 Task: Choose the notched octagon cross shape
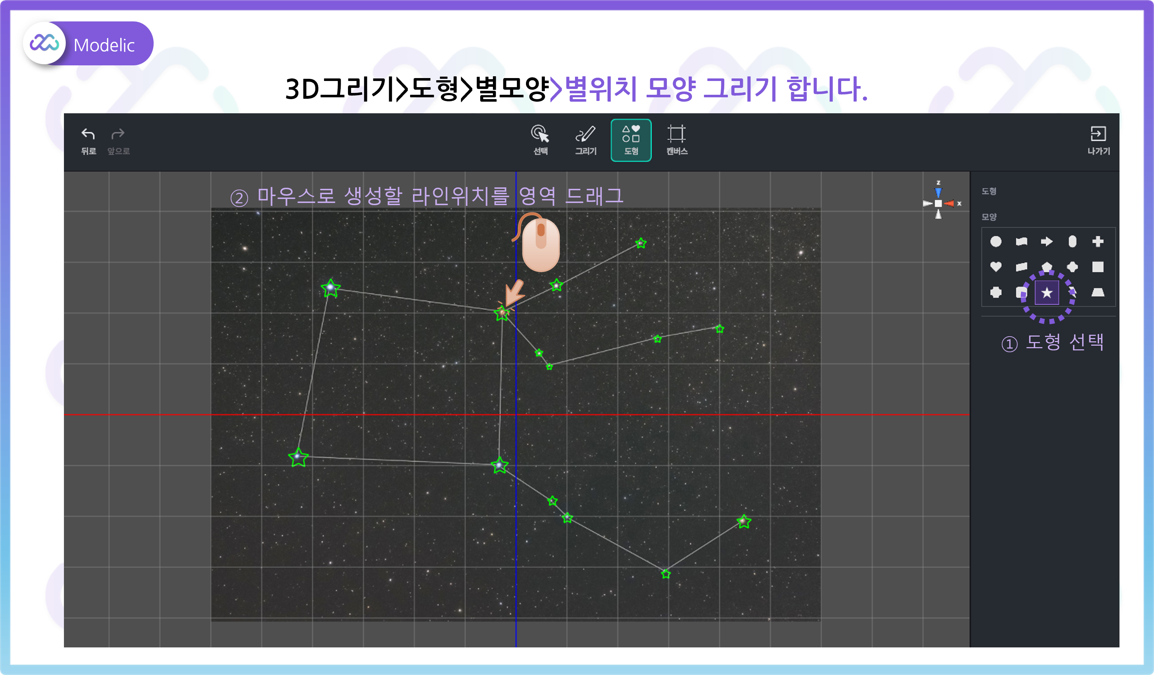click(x=996, y=292)
